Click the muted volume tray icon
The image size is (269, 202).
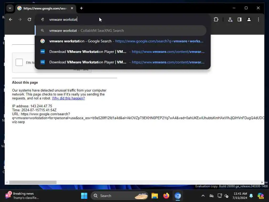(x=227, y=196)
